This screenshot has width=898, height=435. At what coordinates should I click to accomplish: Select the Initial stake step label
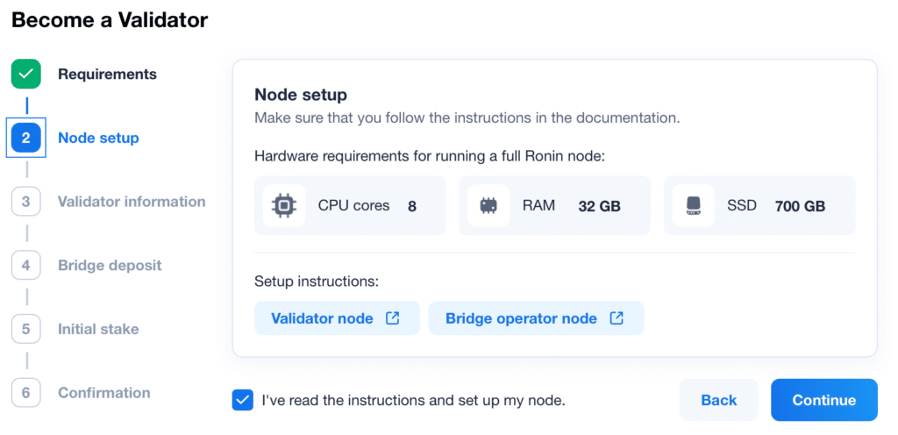click(x=98, y=329)
